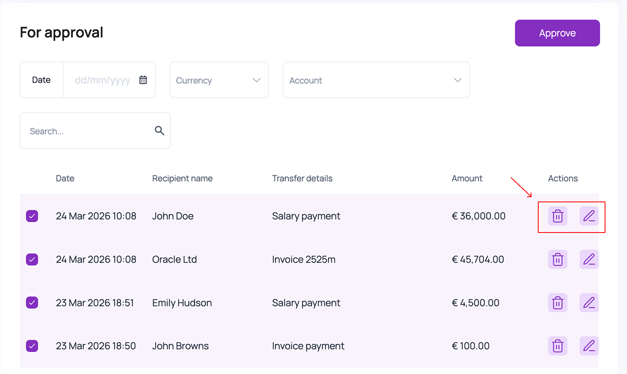Delete the Oracle Ltd invoice transfer
This screenshot has height=374, width=627.
(557, 259)
